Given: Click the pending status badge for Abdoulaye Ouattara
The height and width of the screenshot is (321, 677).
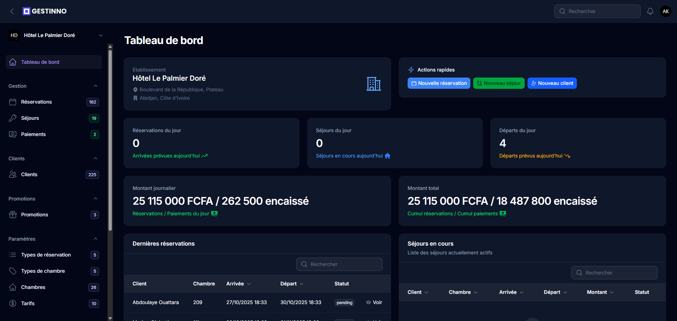Looking at the screenshot, I should [344, 303].
